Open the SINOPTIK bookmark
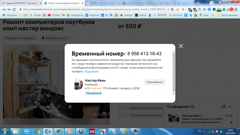This screenshot has width=240, height=135. pyautogui.click(x=160, y=15)
